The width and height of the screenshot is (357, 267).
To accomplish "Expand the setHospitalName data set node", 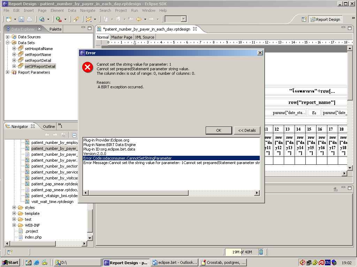I will (x=14, y=49).
